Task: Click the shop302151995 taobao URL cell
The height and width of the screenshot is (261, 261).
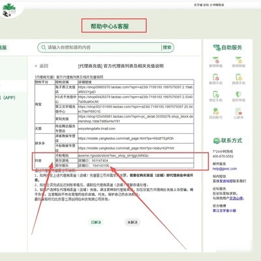Action: pyautogui.click(x=136, y=109)
